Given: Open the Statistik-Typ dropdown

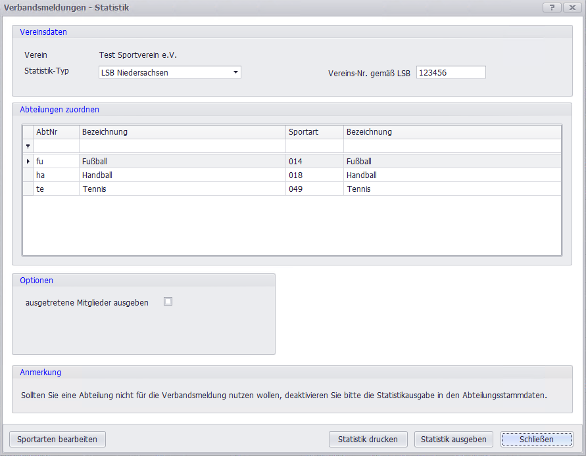Looking at the screenshot, I should click(x=235, y=72).
